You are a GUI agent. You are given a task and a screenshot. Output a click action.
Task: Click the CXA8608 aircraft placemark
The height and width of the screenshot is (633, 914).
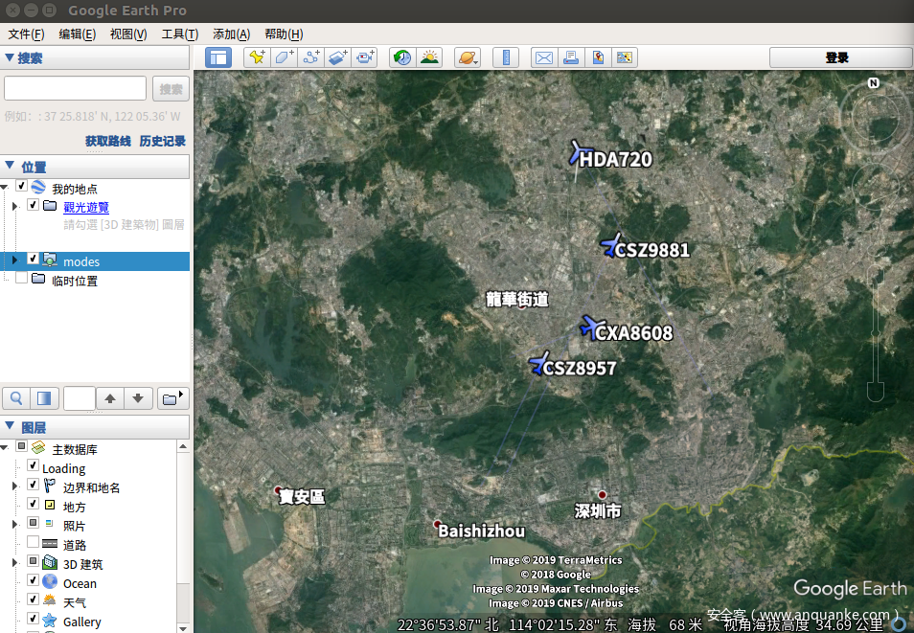593,327
